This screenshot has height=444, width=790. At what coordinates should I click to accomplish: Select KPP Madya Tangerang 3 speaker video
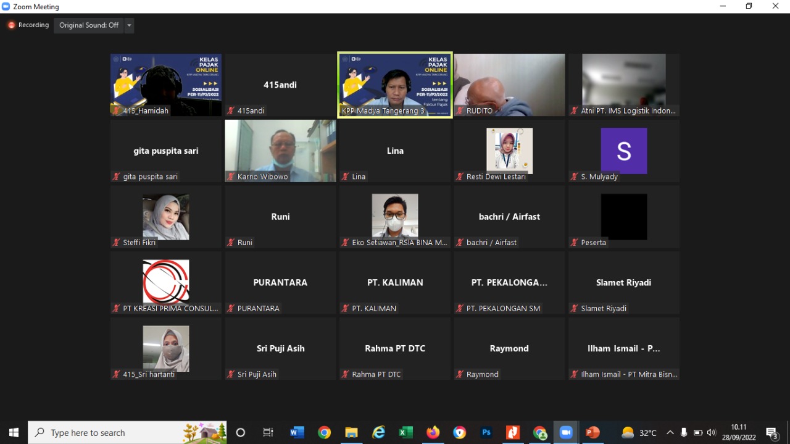pos(395,84)
